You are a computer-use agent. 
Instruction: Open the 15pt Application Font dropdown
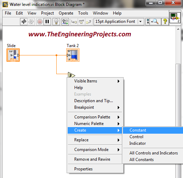pyautogui.click(x=119, y=21)
